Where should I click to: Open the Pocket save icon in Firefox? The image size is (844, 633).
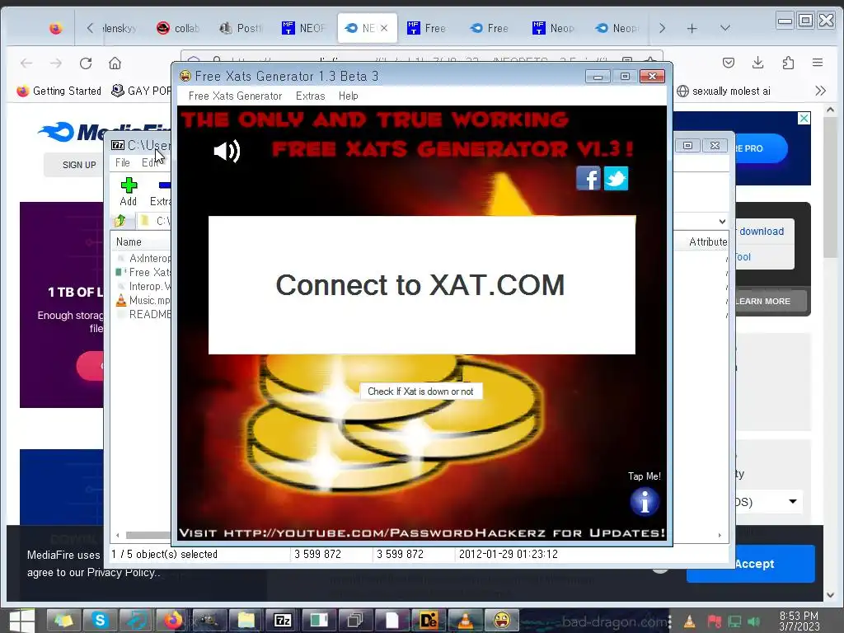(729, 63)
